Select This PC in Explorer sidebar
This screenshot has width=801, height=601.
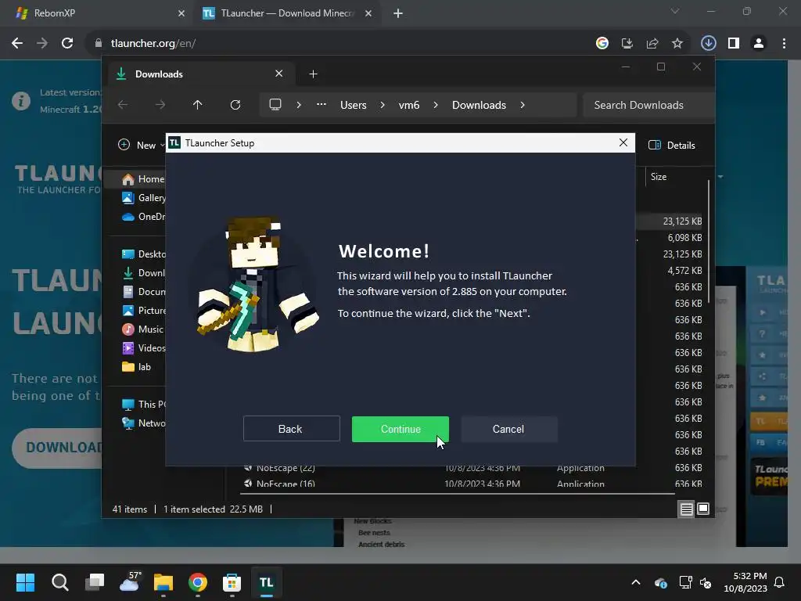[x=144, y=405]
